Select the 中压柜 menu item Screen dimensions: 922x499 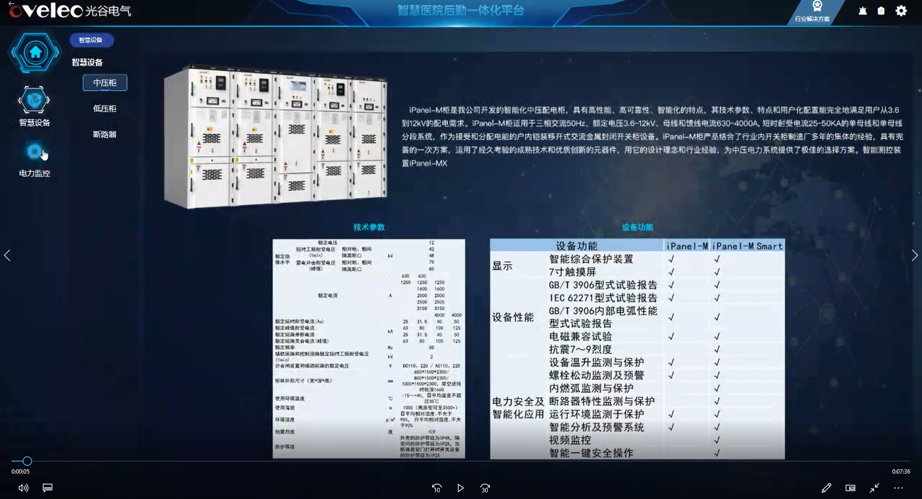click(x=105, y=83)
